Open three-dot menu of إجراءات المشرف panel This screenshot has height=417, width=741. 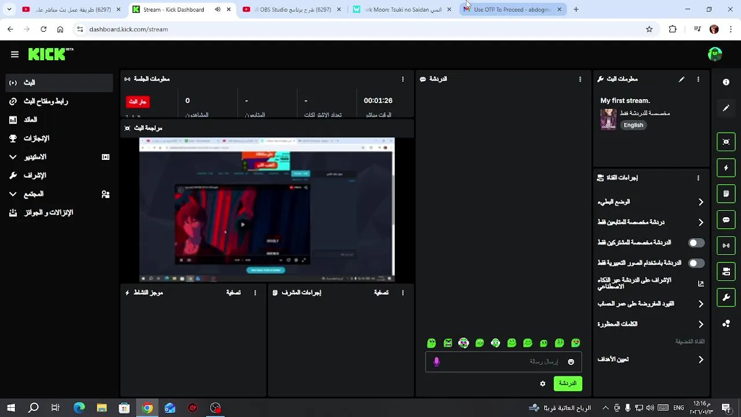(x=403, y=293)
